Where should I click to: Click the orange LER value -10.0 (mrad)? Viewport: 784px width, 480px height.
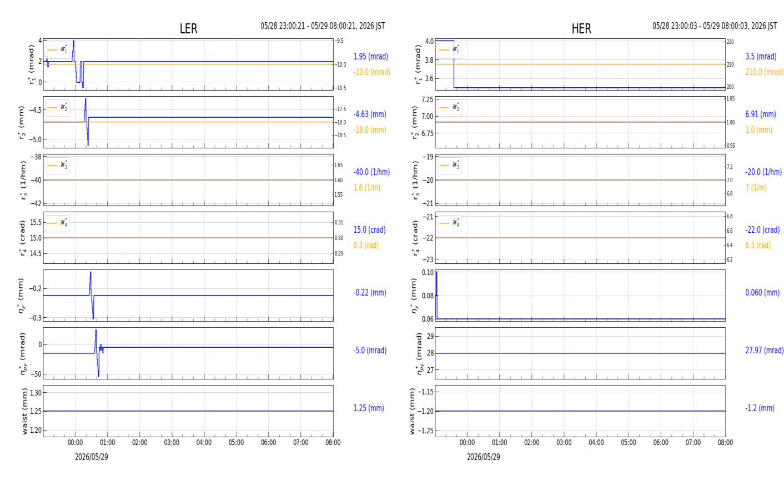click(372, 72)
